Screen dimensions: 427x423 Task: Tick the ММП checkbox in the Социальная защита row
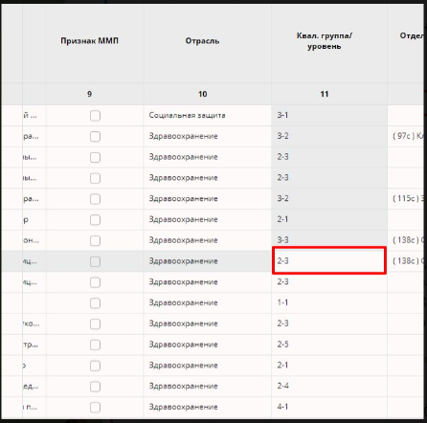95,116
